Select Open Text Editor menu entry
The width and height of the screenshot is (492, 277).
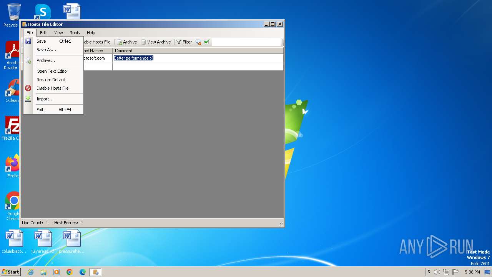pos(53,71)
